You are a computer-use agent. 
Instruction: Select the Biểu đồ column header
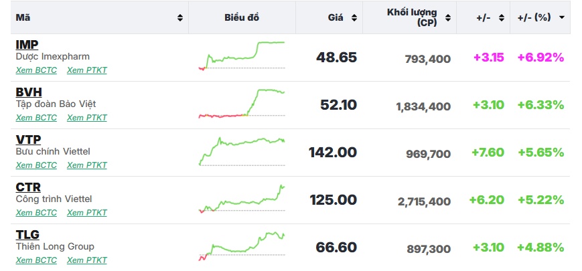point(242,18)
